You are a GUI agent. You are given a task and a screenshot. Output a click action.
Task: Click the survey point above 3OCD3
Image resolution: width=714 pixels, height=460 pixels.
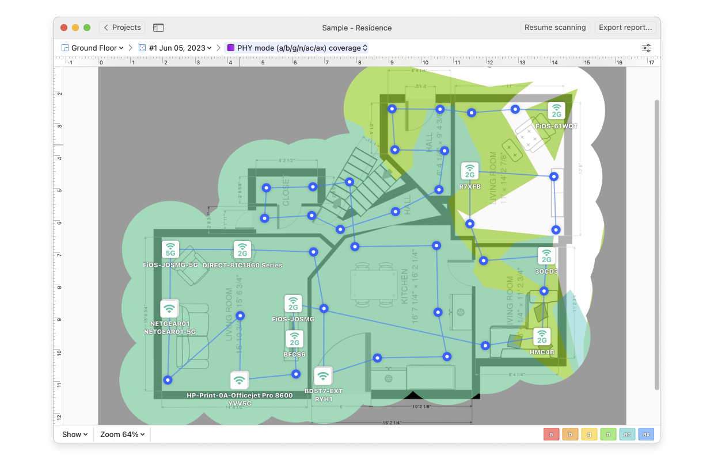coord(556,229)
